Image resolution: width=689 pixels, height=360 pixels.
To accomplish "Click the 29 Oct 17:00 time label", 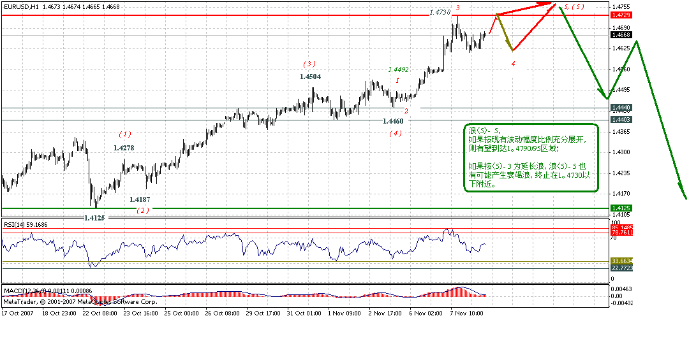I will pos(263,313).
